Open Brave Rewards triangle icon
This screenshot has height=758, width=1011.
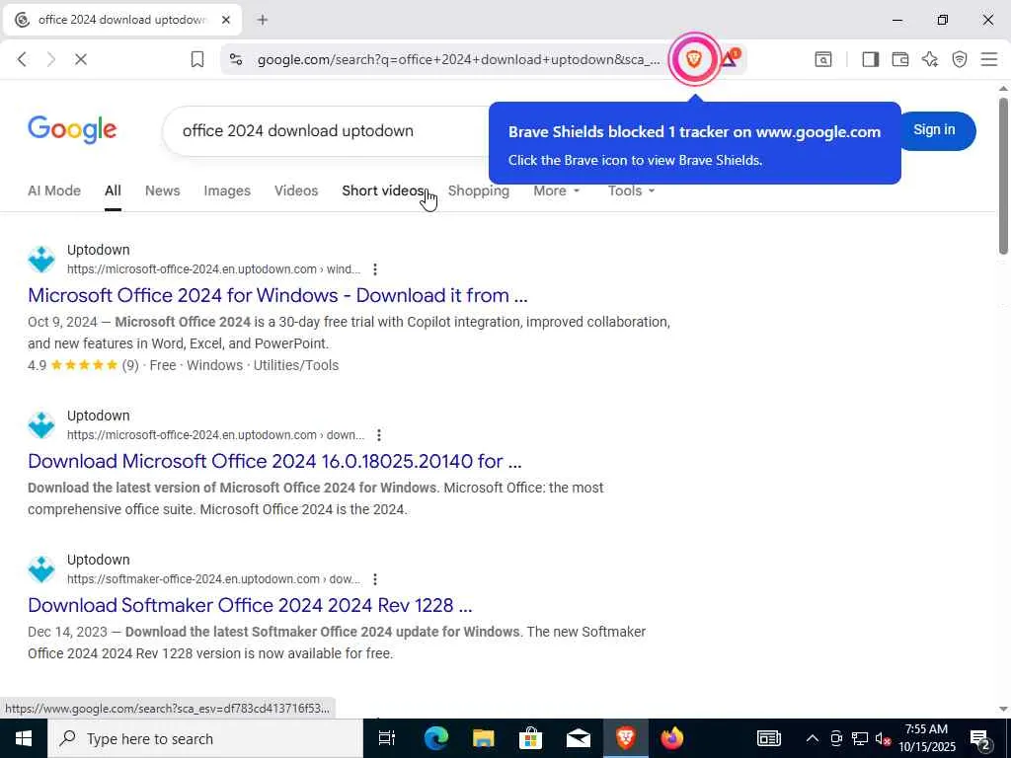click(x=730, y=59)
